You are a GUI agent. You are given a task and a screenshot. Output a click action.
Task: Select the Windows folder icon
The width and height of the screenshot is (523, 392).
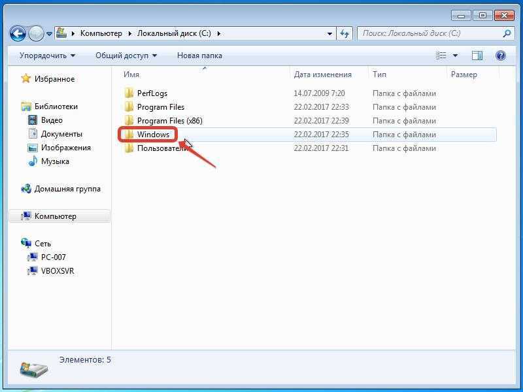129,135
